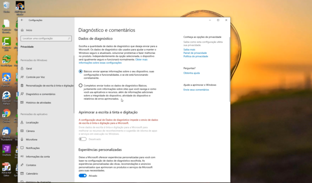Open Recycle Bin on desktop

[x=6, y=7]
